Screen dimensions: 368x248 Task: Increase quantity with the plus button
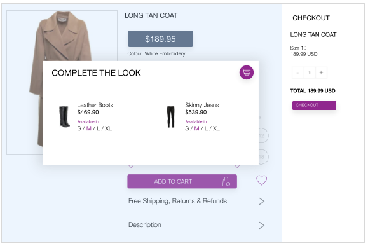coord(321,72)
